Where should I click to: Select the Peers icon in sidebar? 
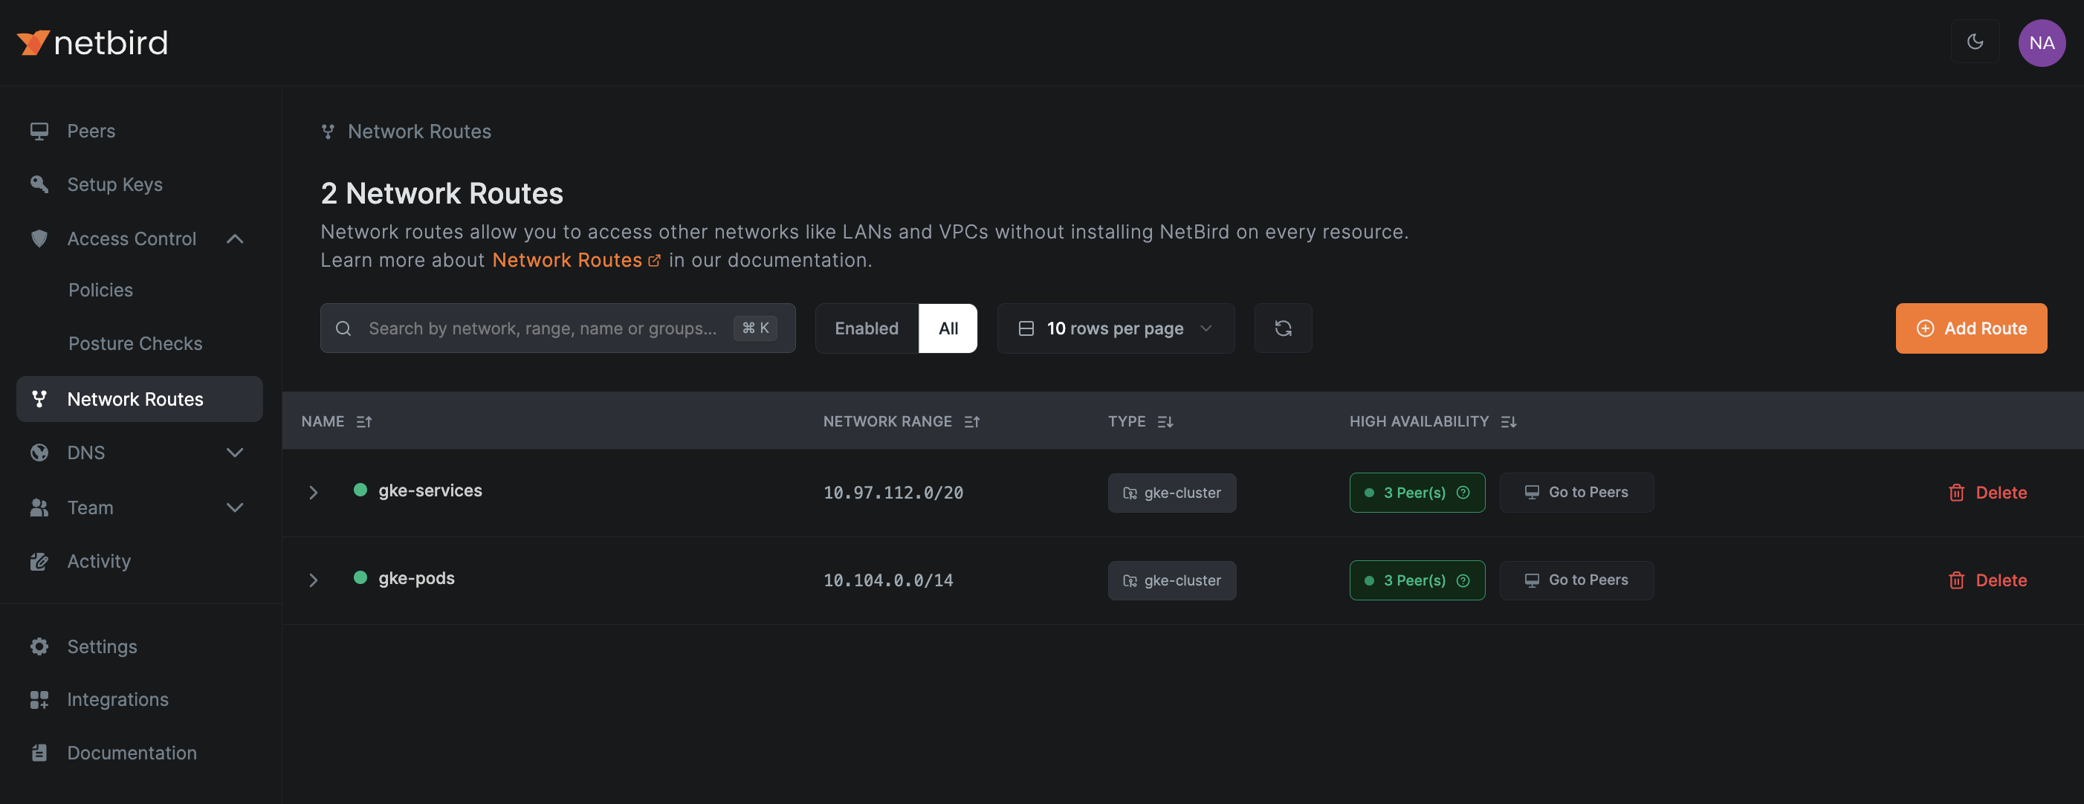click(x=39, y=130)
